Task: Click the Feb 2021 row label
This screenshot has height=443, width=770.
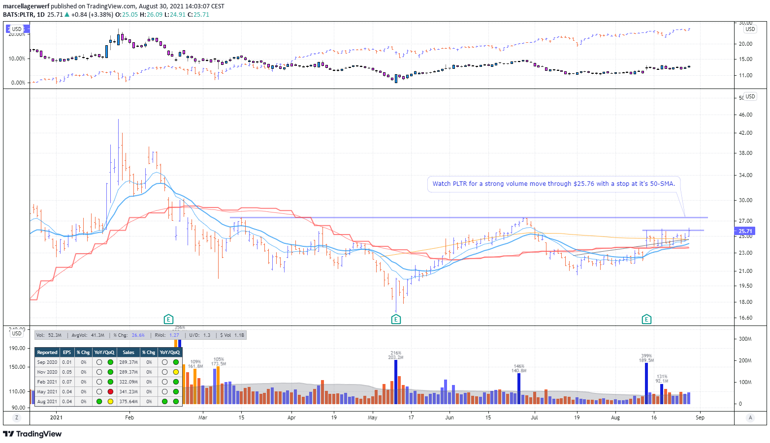Action: click(47, 382)
